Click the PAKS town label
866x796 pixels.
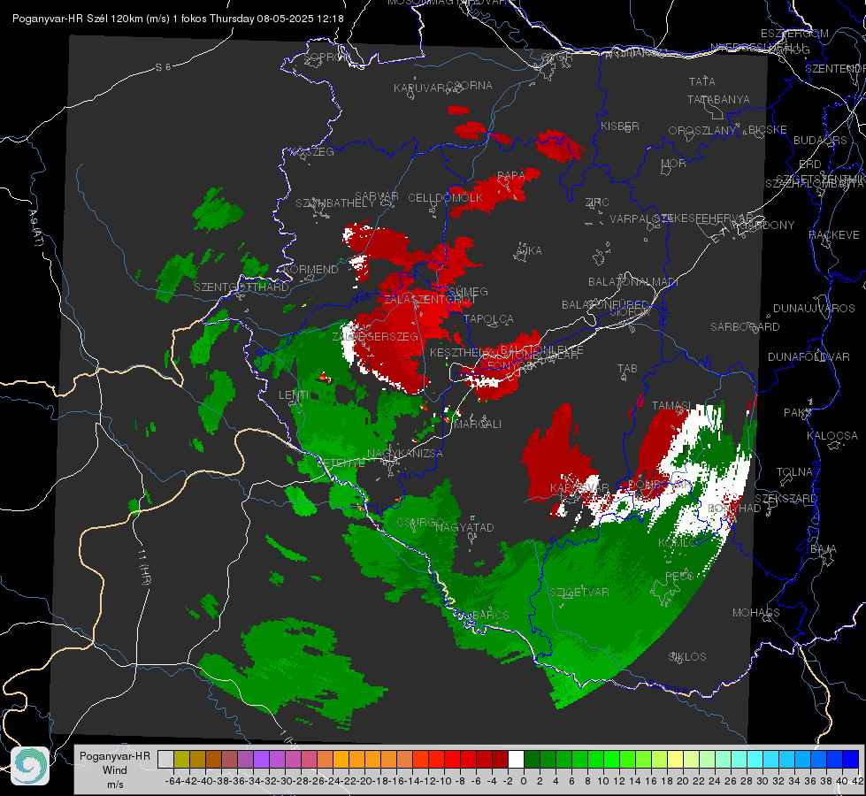pos(798,413)
